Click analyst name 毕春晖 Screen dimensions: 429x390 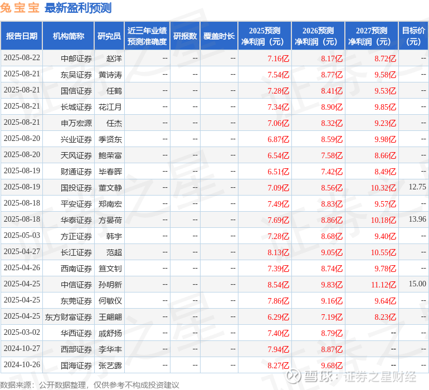pyautogui.click(x=110, y=172)
